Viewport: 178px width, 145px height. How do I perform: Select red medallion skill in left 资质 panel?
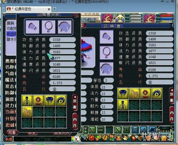pos(38,101)
